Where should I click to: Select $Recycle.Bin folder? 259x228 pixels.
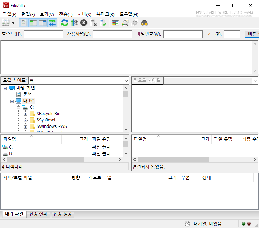[x=48, y=114]
